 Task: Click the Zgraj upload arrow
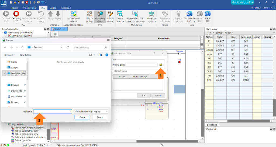click(50, 14)
